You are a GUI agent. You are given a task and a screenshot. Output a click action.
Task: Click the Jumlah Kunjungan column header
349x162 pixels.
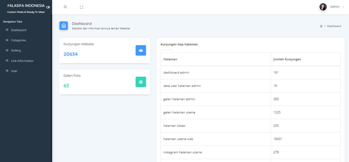(x=287, y=59)
